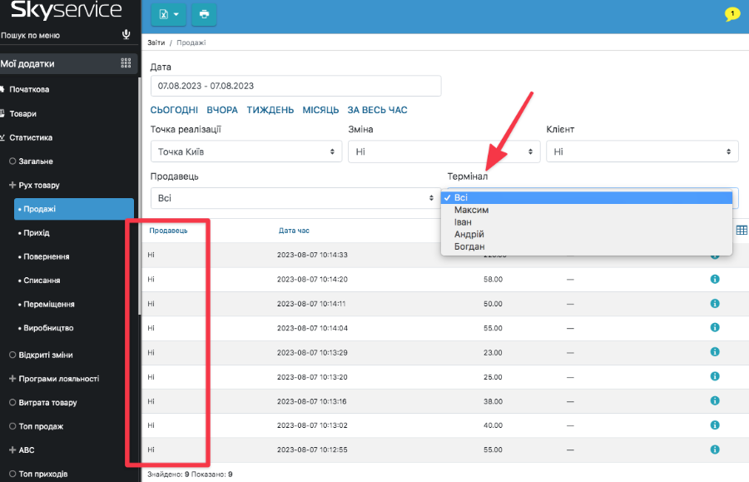Open info icon for the 10:14:20 sale
The height and width of the screenshot is (482, 749).
tap(714, 279)
